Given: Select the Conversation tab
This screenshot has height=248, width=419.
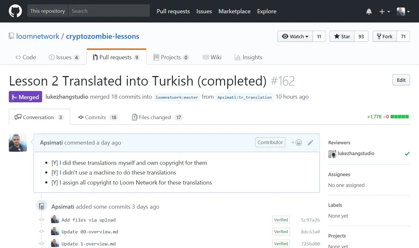Looking at the screenshot, I should pos(39,117).
